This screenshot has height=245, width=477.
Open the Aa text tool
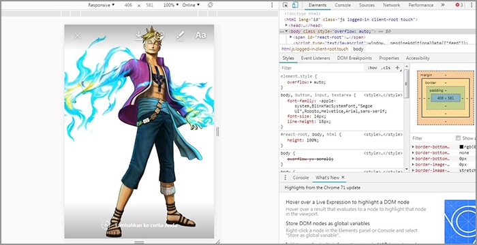[x=200, y=35]
